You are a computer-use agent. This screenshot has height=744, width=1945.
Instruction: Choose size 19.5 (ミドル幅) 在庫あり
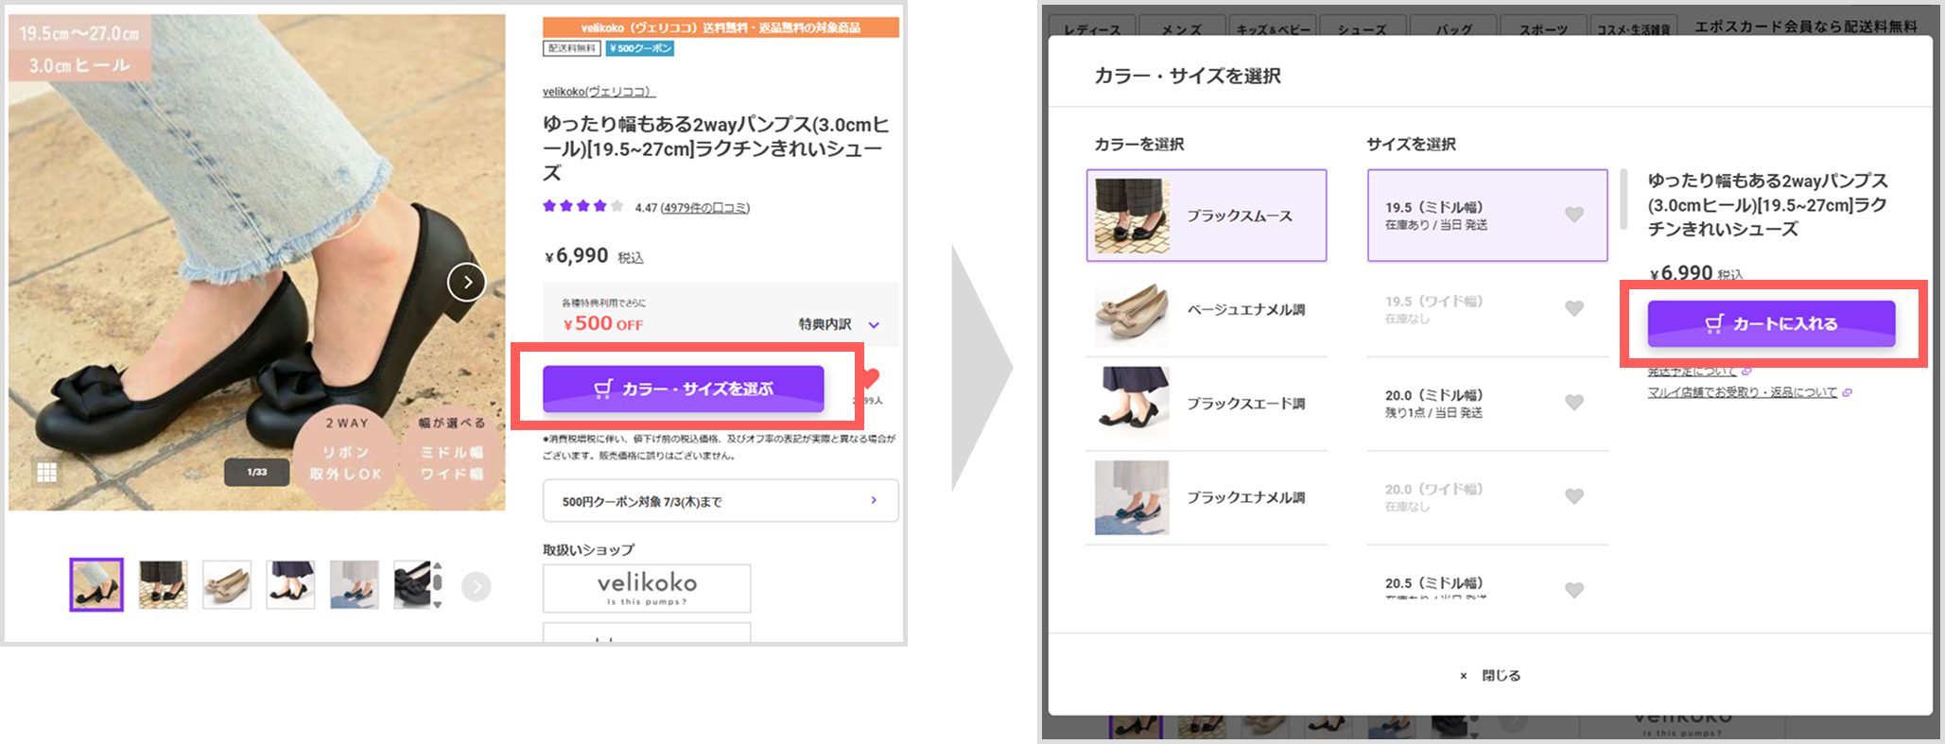point(1487,216)
